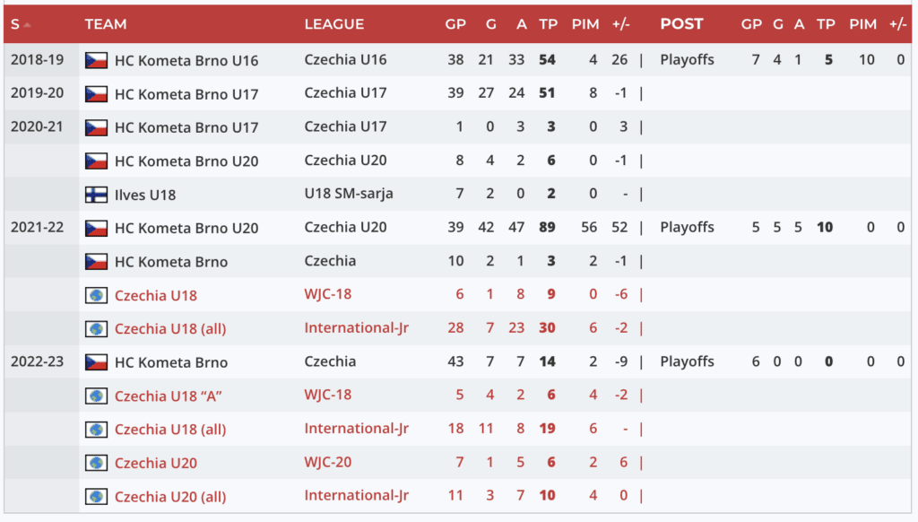Open the Czechia U18 (all) 2021-22 link
The height and width of the screenshot is (522, 918).
coord(169,329)
